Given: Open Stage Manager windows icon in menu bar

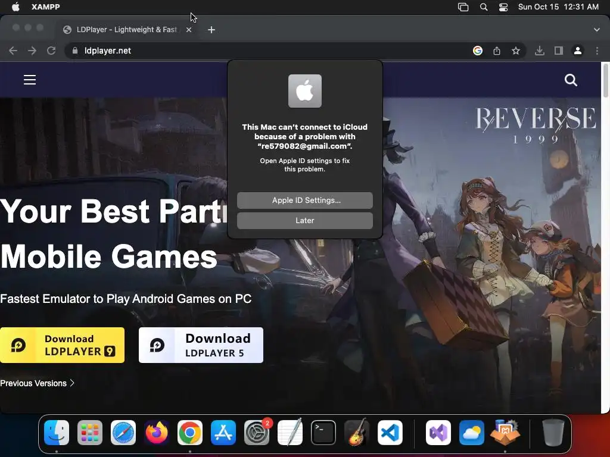Looking at the screenshot, I should tap(463, 7).
